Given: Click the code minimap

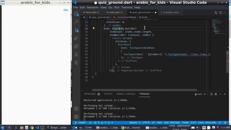Looking at the screenshot, I should pos(219,27).
